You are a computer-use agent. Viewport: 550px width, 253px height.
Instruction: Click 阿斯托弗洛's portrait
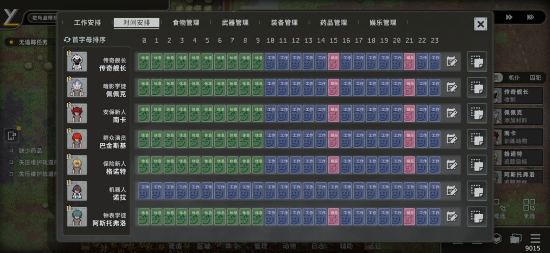tap(77, 216)
